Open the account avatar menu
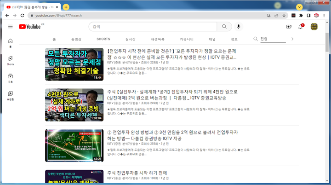Image resolution: width=331 pixels, height=185 pixels. [x=314, y=27]
